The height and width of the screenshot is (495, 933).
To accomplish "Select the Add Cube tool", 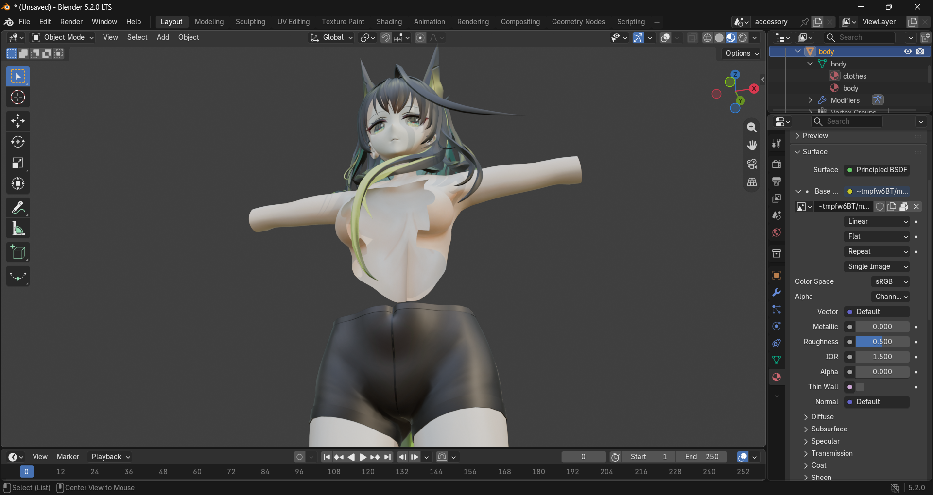I will 18,252.
